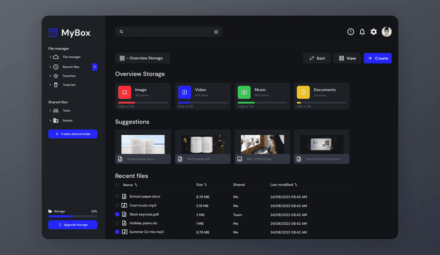This screenshot has height=255, width=440.
Task: Click document icon on Work paper.pdf suggestion
Action: click(x=180, y=159)
